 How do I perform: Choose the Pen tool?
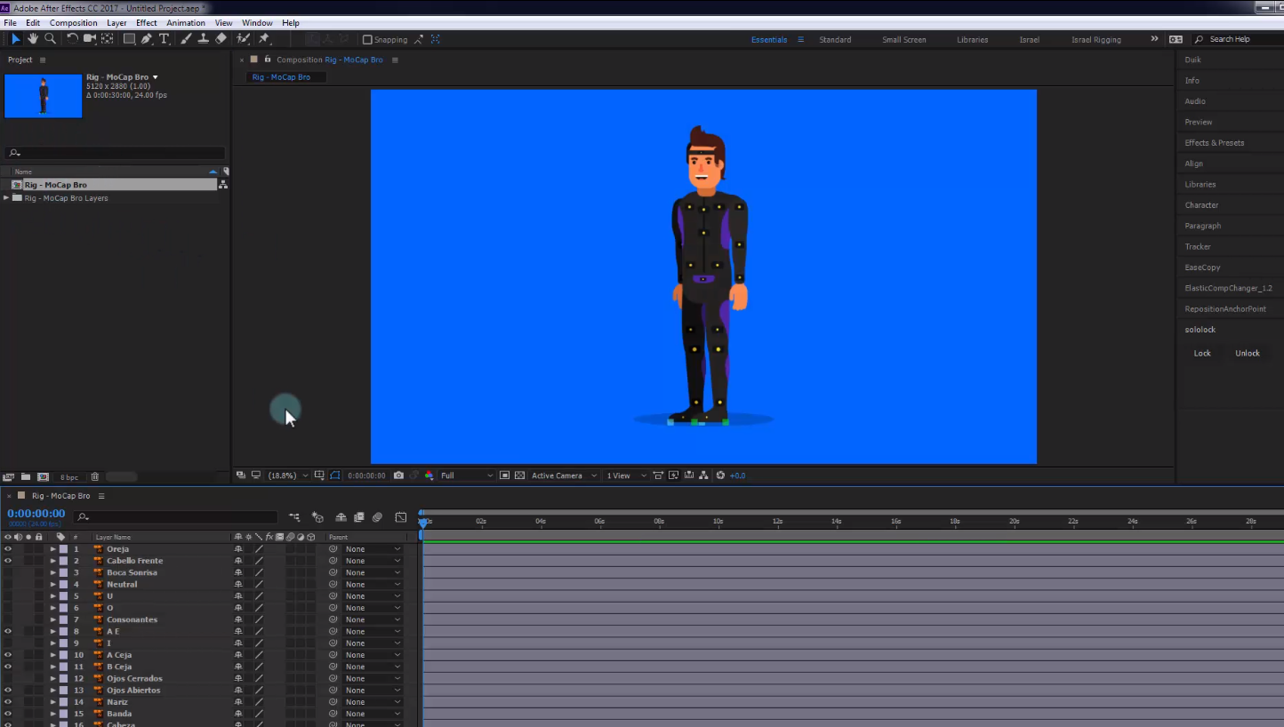(147, 38)
